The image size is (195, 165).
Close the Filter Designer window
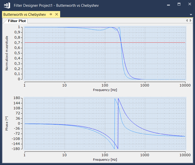click(190, 4)
